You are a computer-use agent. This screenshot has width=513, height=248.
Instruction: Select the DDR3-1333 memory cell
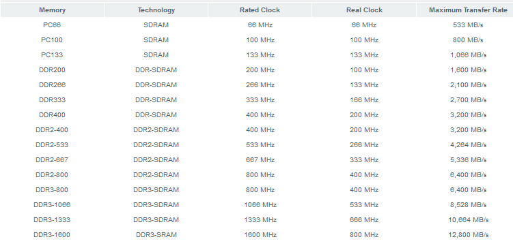tap(52, 220)
